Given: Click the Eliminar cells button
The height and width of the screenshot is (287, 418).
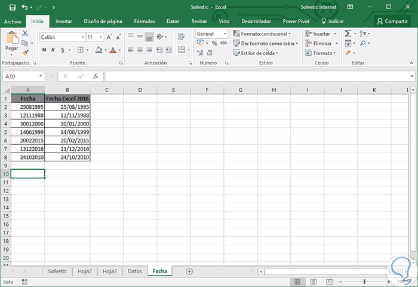Looking at the screenshot, I should (x=321, y=43).
